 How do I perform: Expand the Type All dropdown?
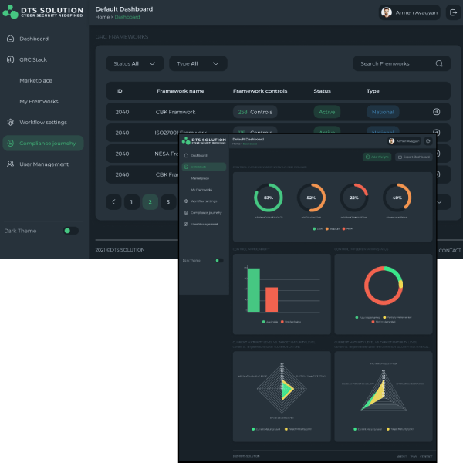[198, 63]
